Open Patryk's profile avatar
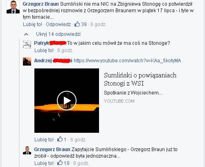This screenshot has width=205, height=167. 27,44
